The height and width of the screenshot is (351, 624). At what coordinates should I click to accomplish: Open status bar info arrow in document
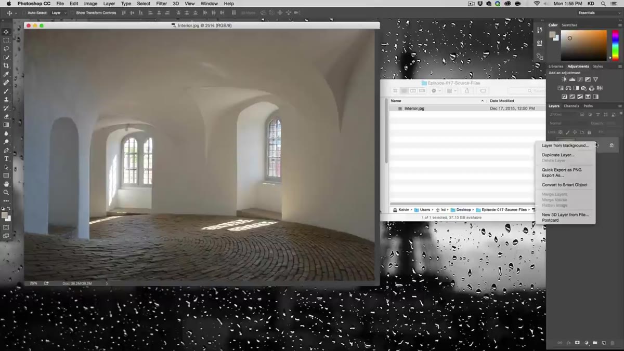[107, 283]
